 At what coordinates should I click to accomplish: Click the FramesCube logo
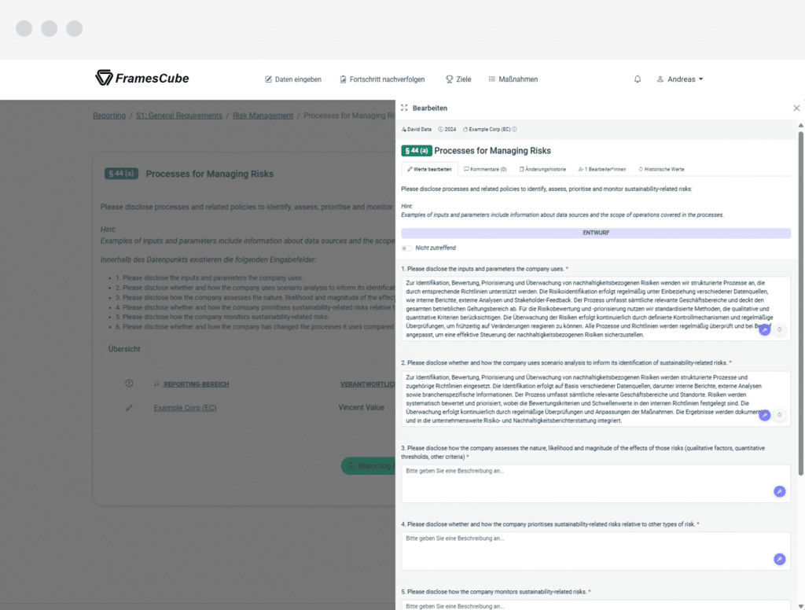click(142, 78)
